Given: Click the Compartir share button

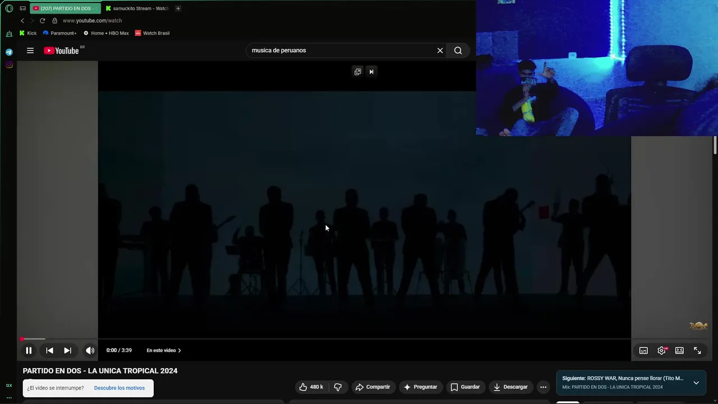Looking at the screenshot, I should (x=372, y=387).
